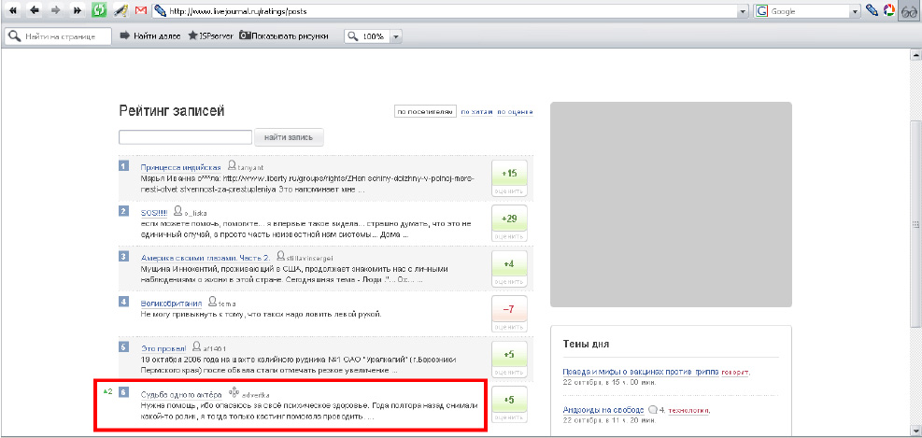Click the browser Back arrow button
Image resolution: width=922 pixels, height=438 pixels.
pos(35,11)
